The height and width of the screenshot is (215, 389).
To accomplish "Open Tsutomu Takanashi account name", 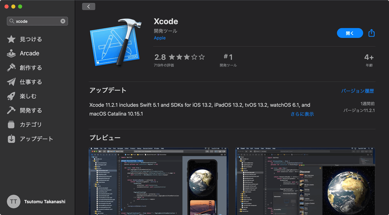I will [x=45, y=202].
